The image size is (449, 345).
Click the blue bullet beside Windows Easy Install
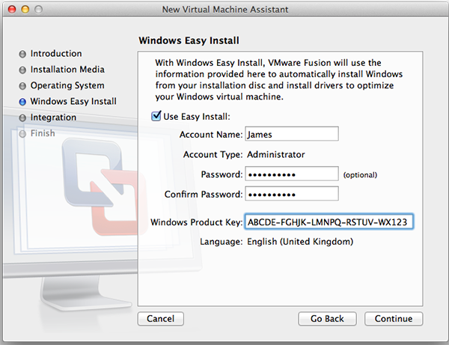[x=22, y=102]
